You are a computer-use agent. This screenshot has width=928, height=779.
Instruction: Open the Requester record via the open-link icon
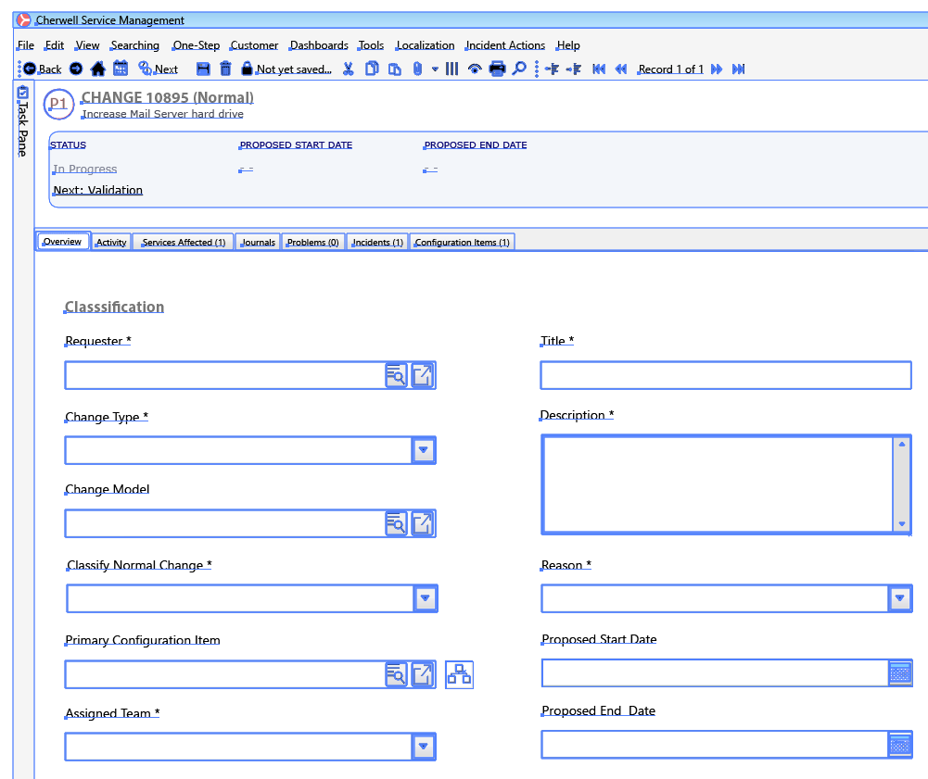click(422, 375)
